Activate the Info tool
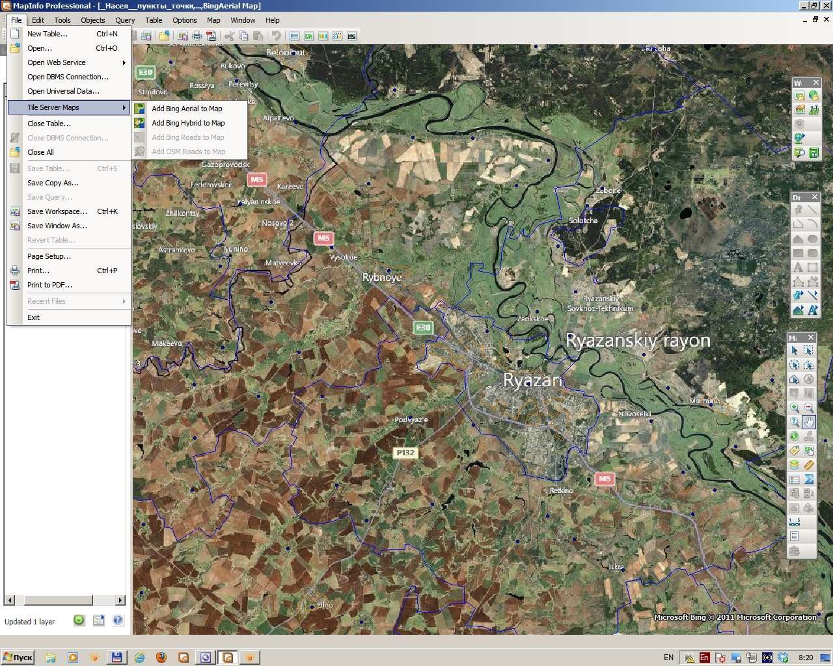The width and height of the screenshot is (833, 666). coord(794,436)
